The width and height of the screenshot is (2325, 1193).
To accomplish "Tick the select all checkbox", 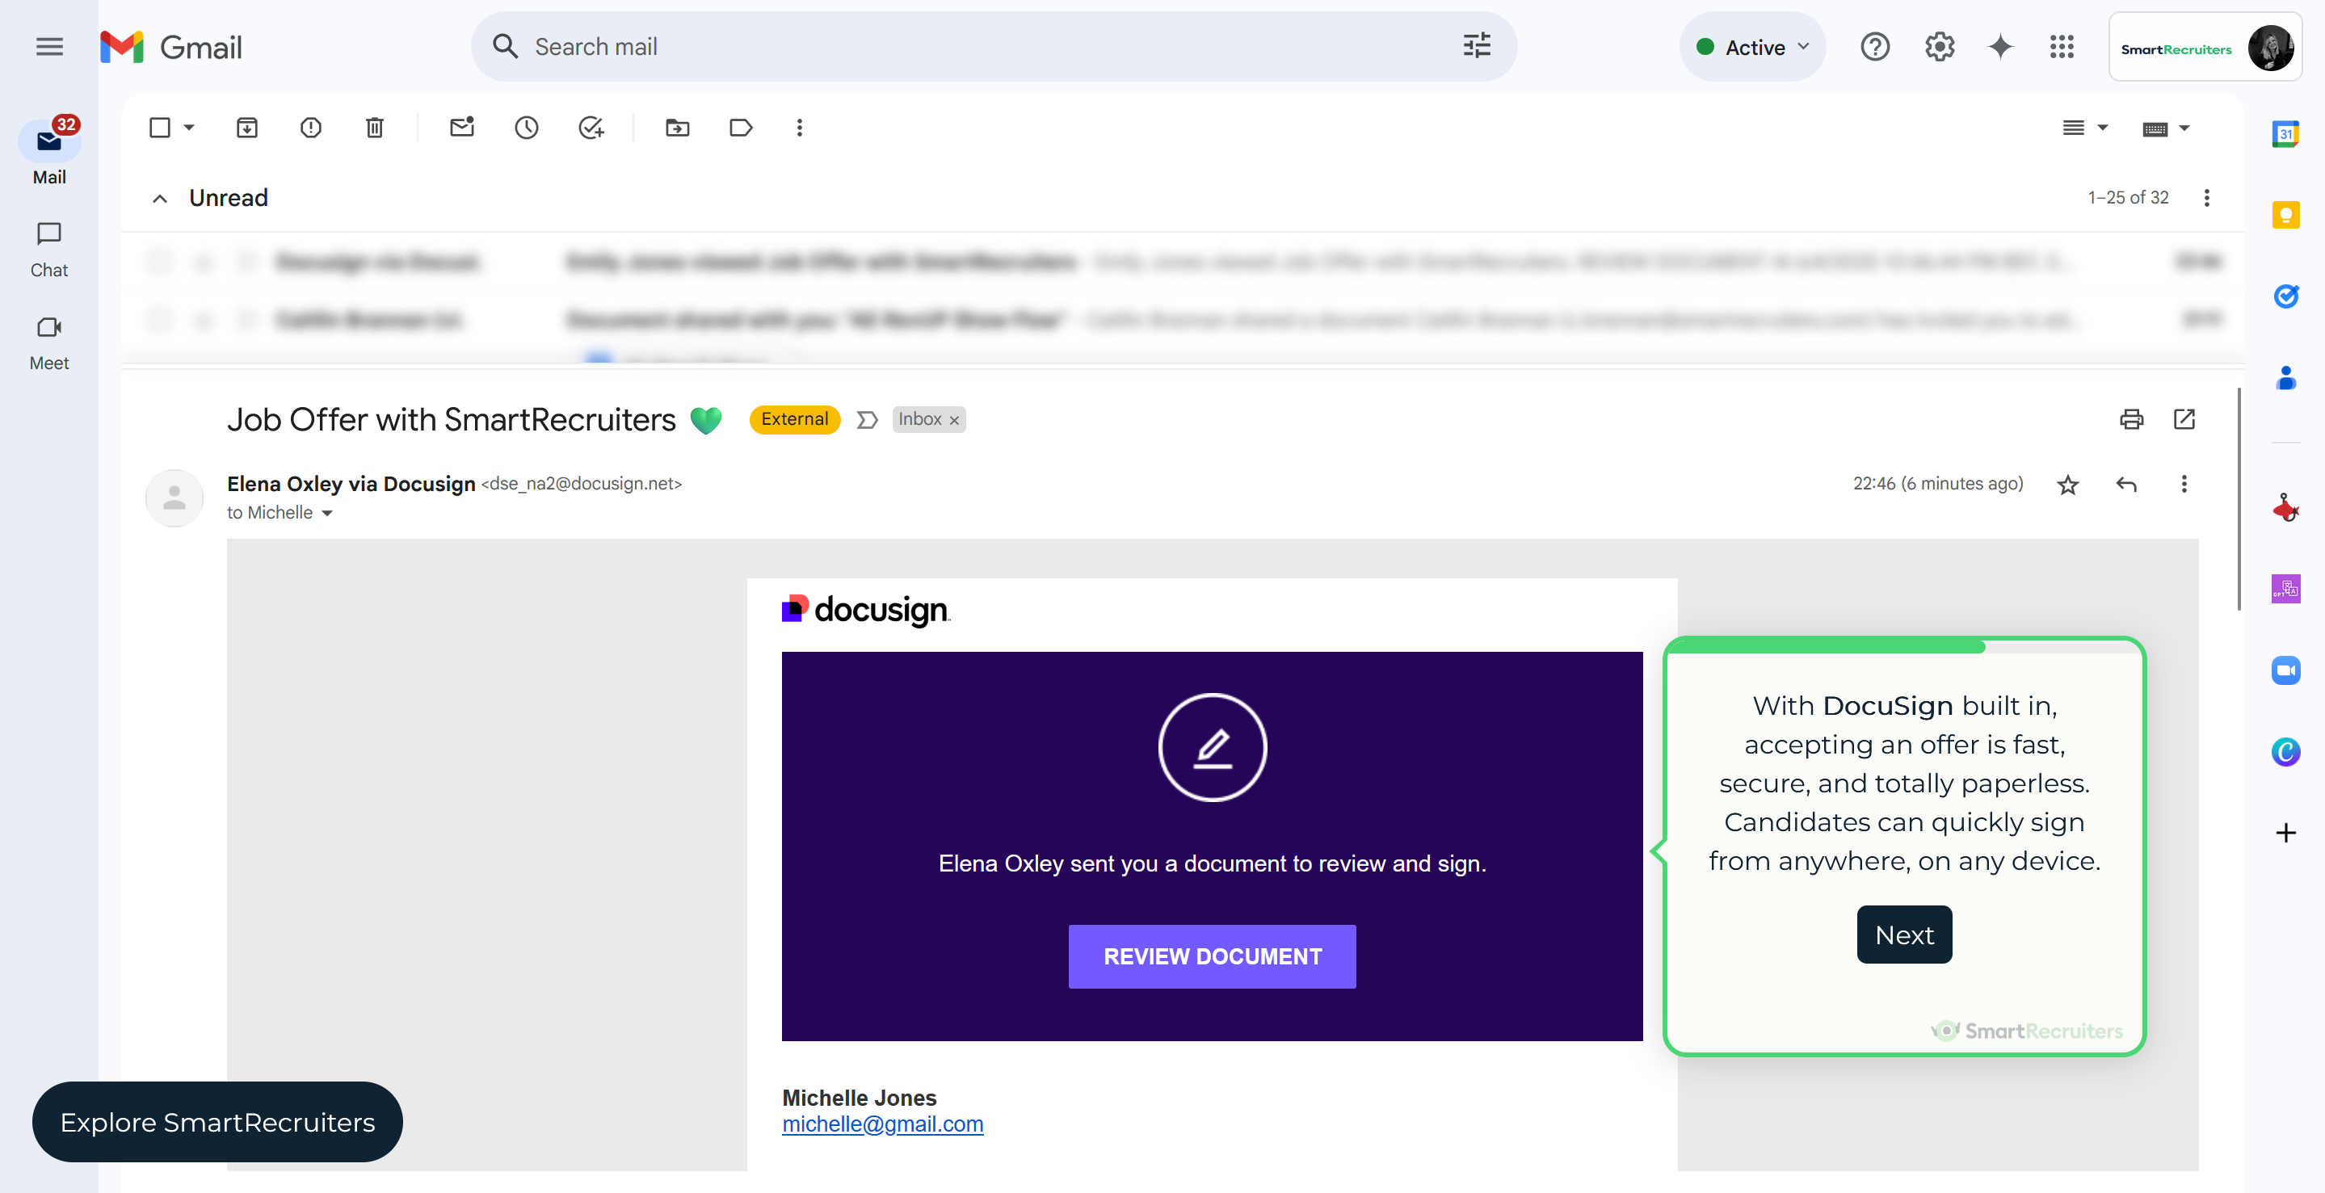I will (160, 128).
